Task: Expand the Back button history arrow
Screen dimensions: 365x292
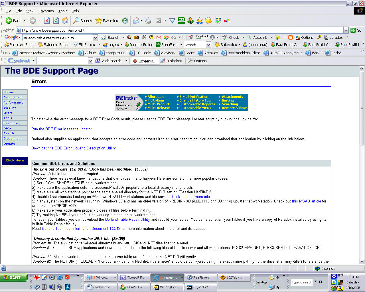Action: [x=25, y=21]
